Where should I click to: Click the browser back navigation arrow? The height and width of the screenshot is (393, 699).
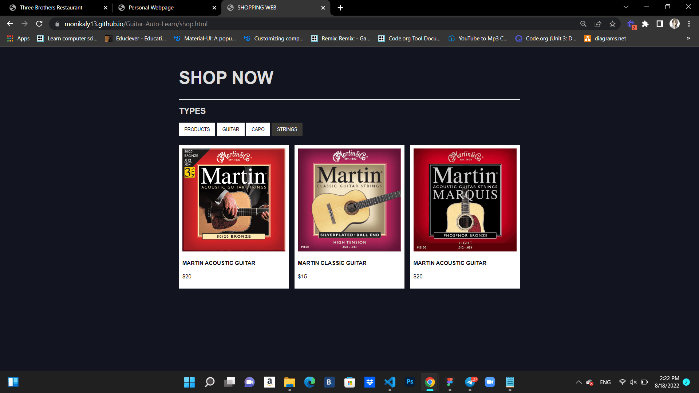click(x=9, y=24)
